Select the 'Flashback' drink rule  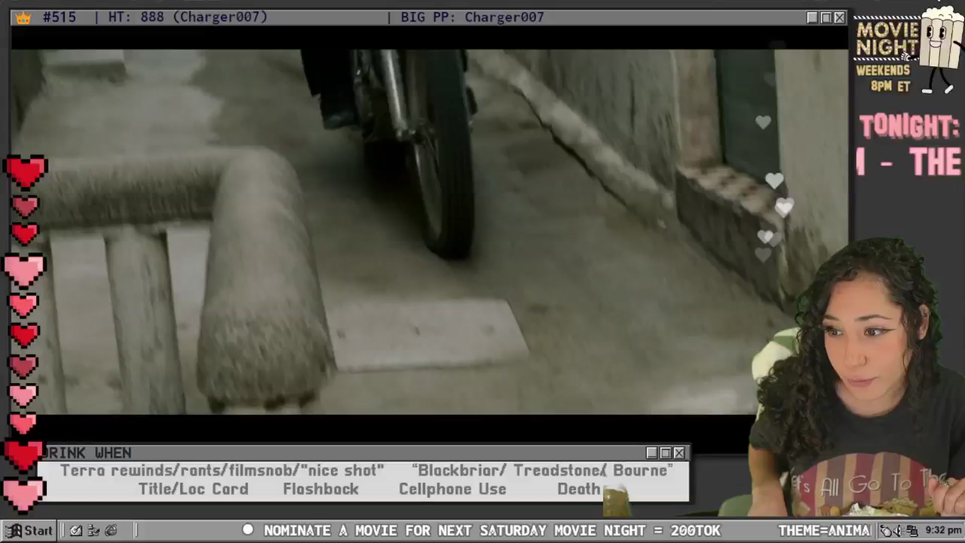pos(321,489)
